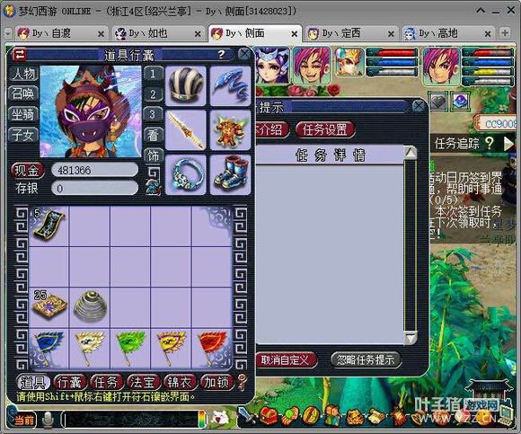
Task: Select the 道具 items tab
Action: [33, 382]
